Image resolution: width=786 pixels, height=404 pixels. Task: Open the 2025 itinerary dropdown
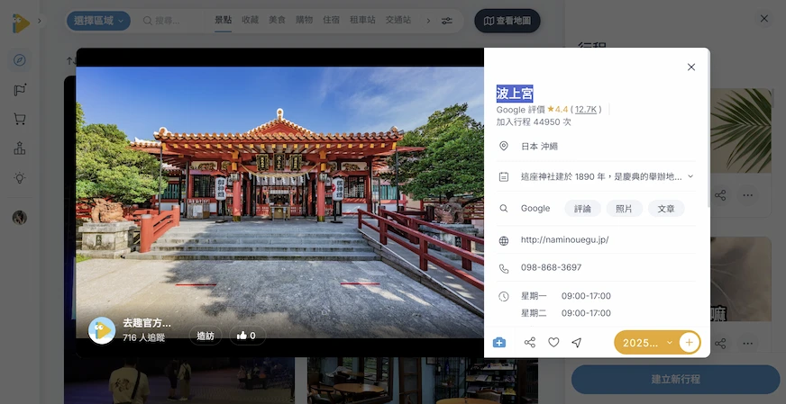pyautogui.click(x=646, y=343)
